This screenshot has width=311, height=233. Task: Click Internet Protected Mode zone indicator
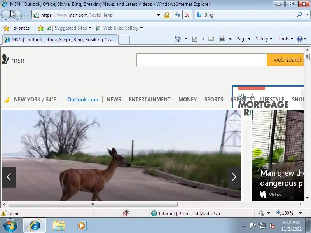(186, 213)
